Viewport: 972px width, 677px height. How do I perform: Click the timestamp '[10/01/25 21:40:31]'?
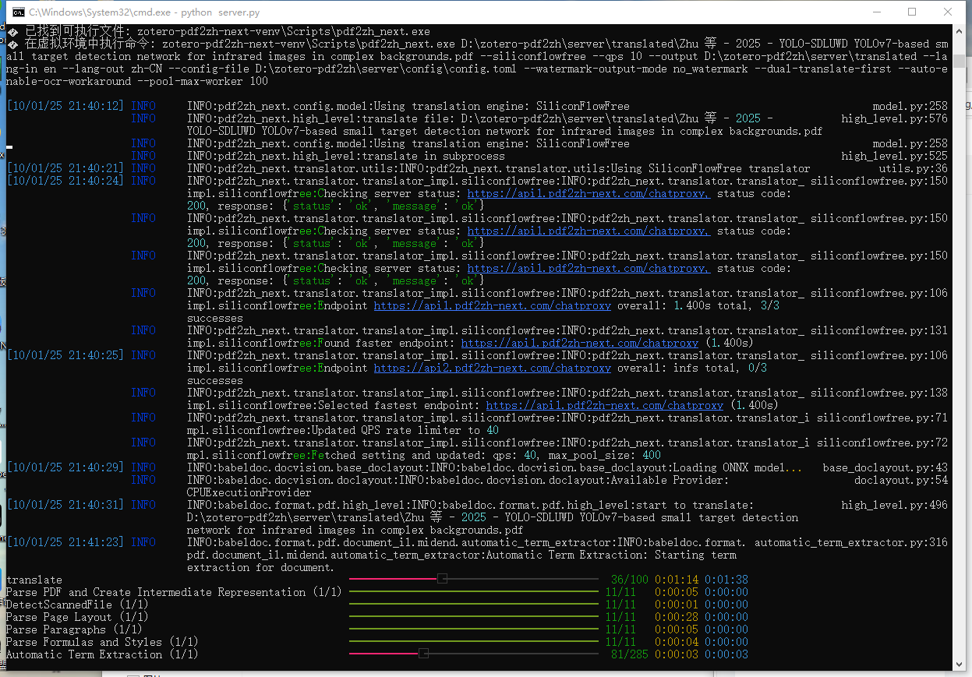click(65, 505)
